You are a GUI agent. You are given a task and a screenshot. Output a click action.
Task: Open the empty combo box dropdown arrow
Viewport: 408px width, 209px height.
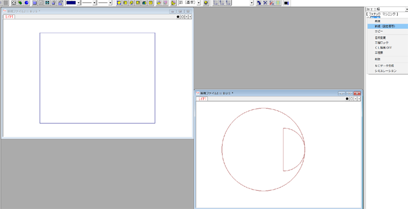click(x=251, y=3)
